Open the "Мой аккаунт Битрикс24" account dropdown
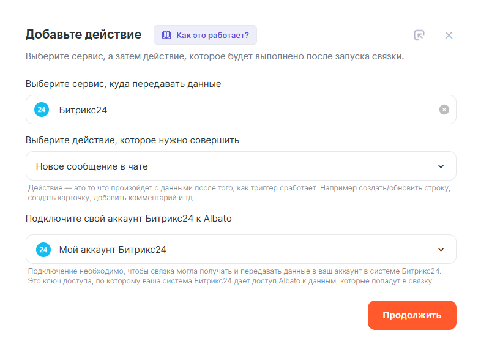 tap(233, 249)
